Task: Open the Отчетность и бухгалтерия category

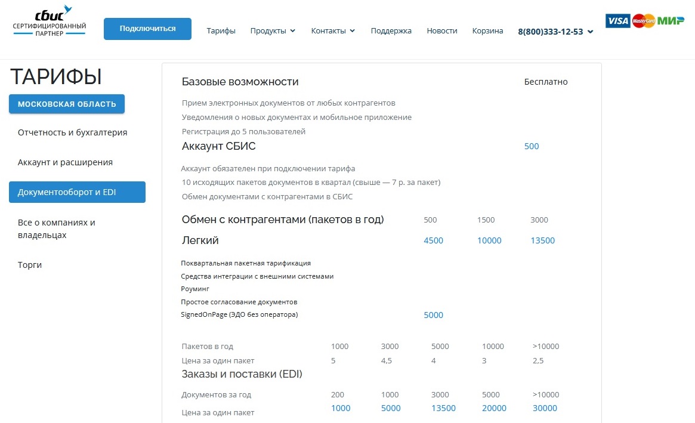Action: coord(73,132)
